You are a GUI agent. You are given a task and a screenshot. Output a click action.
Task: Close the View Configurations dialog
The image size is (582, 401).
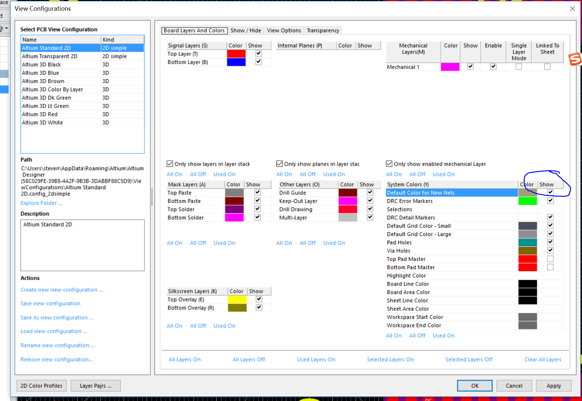click(x=572, y=9)
